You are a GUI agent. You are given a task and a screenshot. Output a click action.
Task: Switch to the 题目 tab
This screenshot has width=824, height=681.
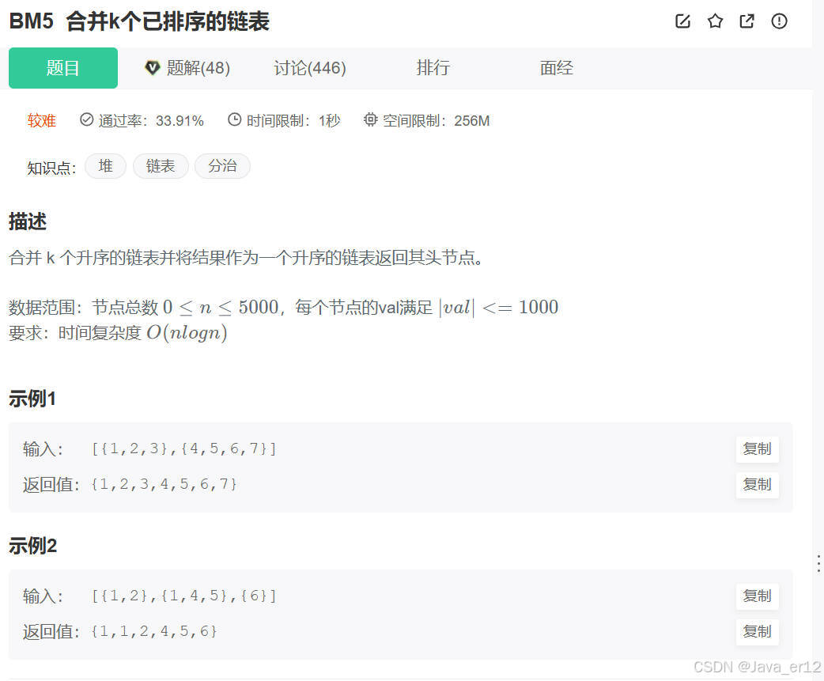[x=62, y=67]
